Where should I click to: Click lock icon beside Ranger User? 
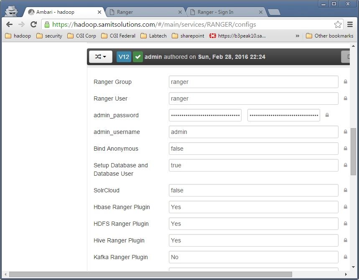coord(346,98)
